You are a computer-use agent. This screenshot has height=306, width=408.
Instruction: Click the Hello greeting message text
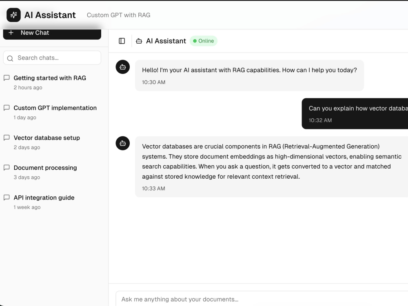coord(249,70)
